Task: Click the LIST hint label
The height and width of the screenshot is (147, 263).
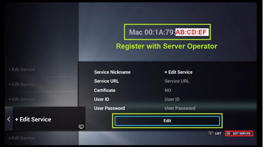Action: [x=218, y=133]
